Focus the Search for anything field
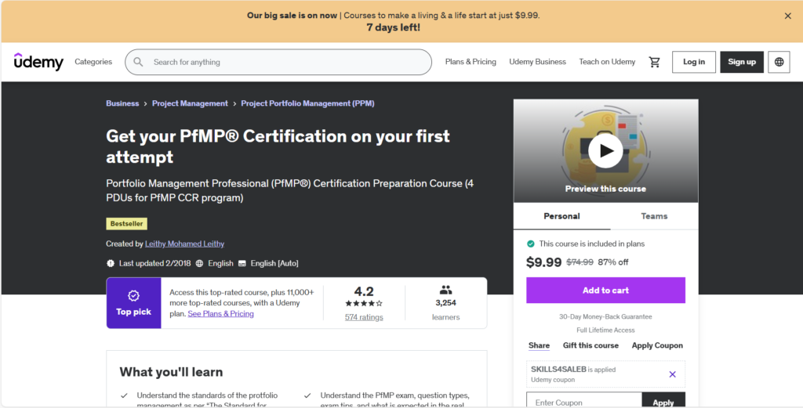 278,62
